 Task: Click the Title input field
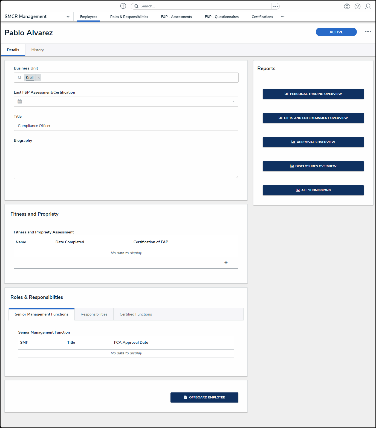[x=126, y=126]
